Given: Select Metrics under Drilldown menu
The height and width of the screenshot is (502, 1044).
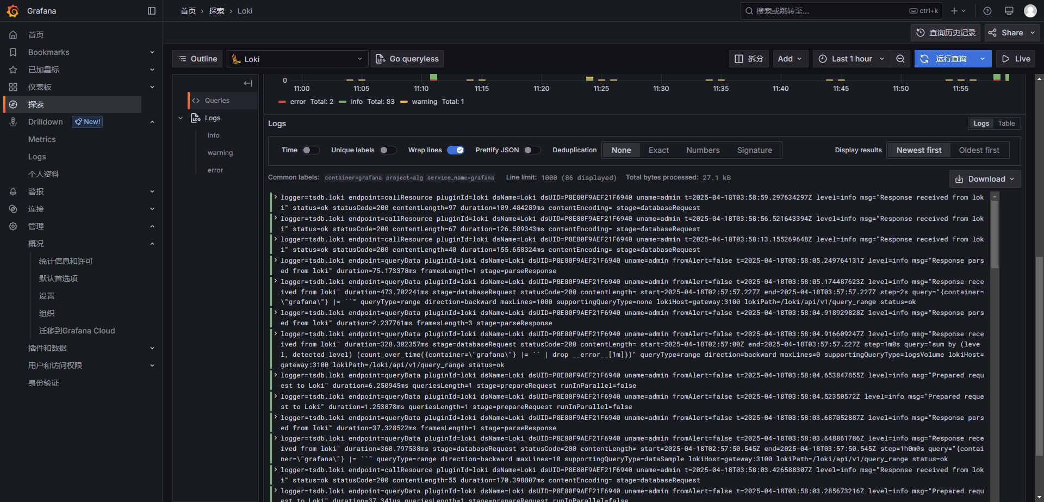Looking at the screenshot, I should (42, 139).
